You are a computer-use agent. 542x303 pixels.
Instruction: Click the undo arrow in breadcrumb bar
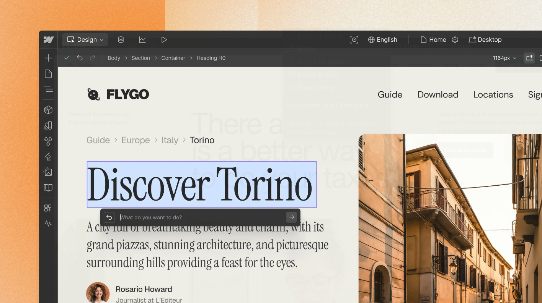80,58
